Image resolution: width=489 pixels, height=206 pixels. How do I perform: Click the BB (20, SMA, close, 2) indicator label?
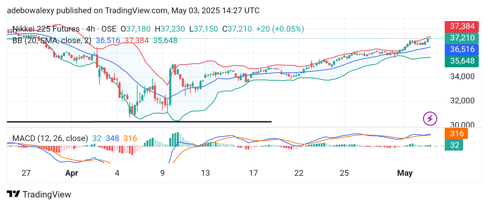point(52,40)
